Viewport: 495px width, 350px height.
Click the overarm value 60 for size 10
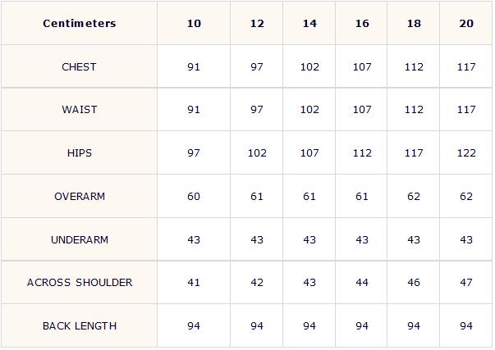194,197
